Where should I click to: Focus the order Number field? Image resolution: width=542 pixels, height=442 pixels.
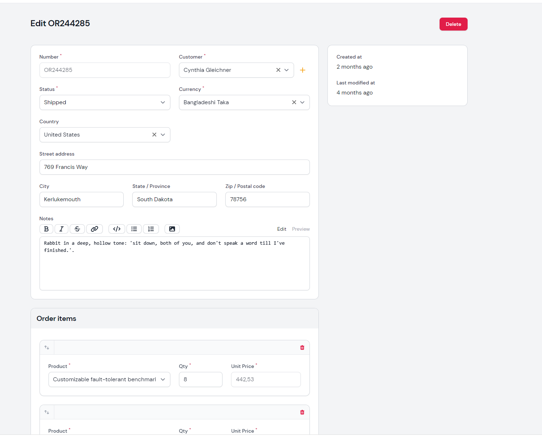click(105, 70)
